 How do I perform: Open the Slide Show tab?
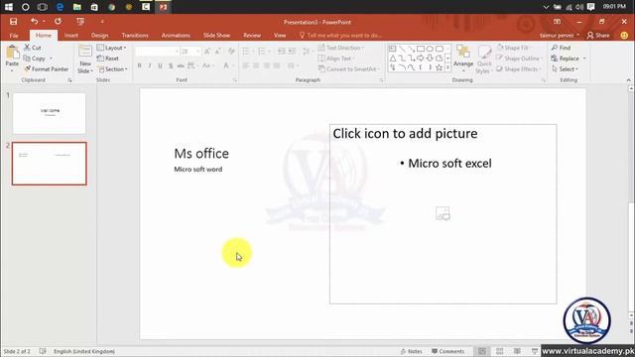pos(216,36)
